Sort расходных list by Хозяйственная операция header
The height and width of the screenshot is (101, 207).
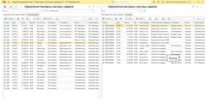[x=160, y=23]
